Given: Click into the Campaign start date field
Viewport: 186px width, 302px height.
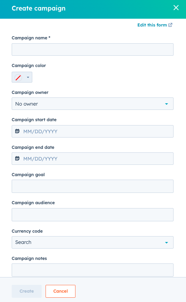Looking at the screenshot, I should pos(93,131).
